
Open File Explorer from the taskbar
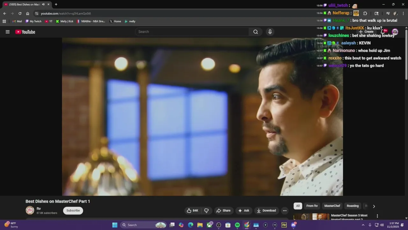pos(200,225)
